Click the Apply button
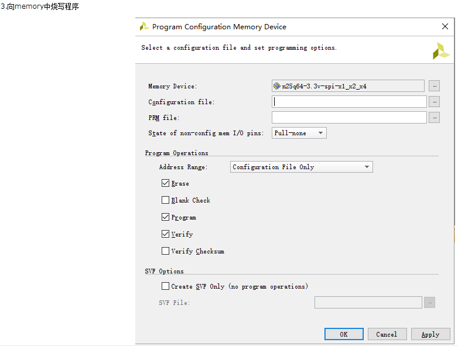Screen dimensions: 458x346 pyautogui.click(x=430, y=334)
